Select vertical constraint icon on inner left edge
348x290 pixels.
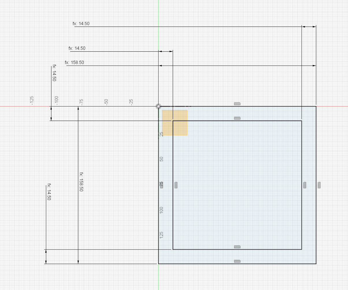(176, 185)
